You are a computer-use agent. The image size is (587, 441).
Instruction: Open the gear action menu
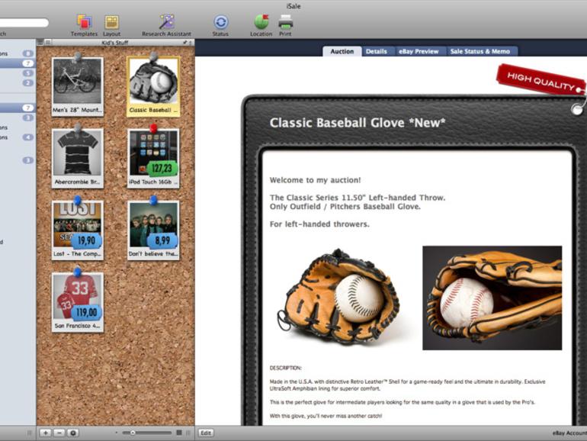click(x=73, y=433)
